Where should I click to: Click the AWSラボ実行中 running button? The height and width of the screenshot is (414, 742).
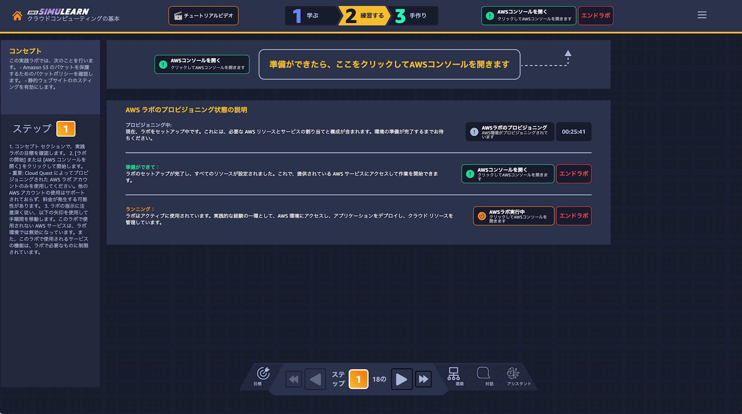point(513,216)
